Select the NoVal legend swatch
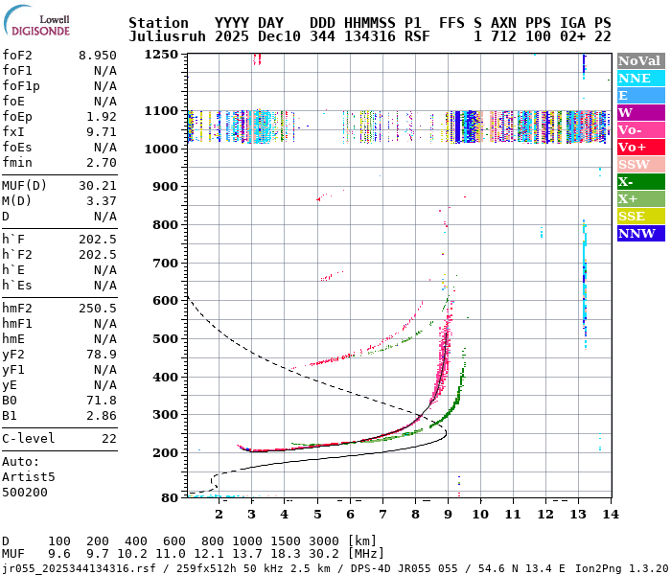This screenshot has width=671, height=575. (x=640, y=60)
